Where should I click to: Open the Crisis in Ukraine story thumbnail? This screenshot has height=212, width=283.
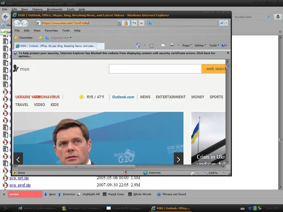[x=208, y=138]
